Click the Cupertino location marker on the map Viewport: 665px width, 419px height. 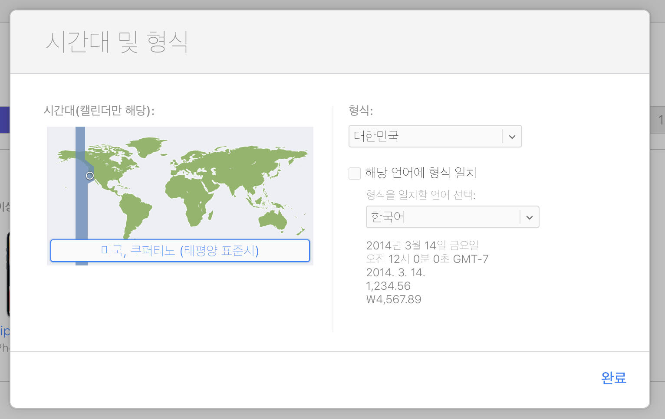point(90,176)
